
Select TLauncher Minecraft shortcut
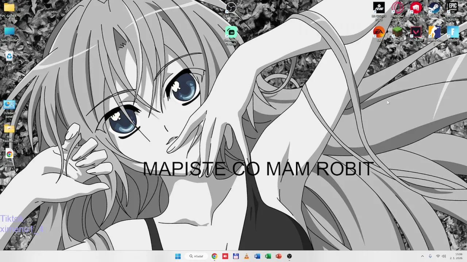coord(397,34)
